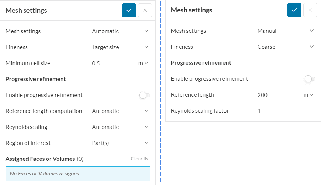The image size is (321, 185).
Task: Toggle progressive refinement in left panel
Action: tap(144, 95)
